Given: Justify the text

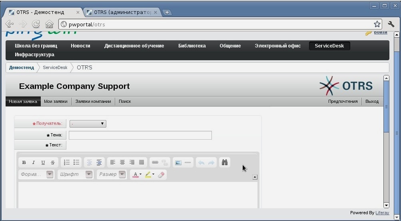Looking at the screenshot, I should click(142, 162).
